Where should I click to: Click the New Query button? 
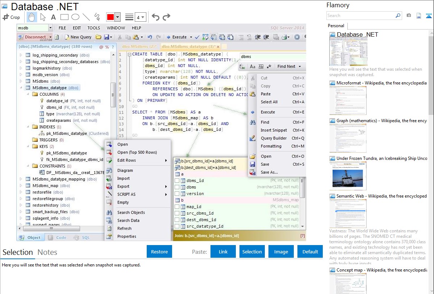pyautogui.click(x=78, y=37)
